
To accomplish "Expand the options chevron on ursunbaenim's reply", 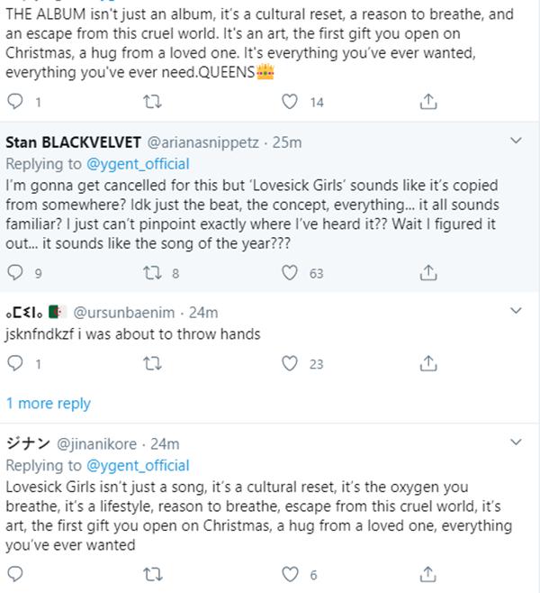I will (x=516, y=312).
